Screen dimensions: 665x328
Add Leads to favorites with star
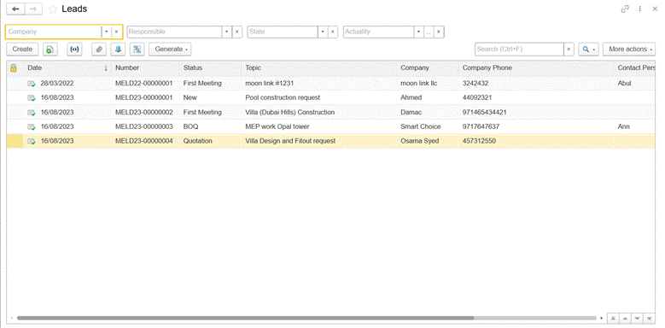click(53, 9)
